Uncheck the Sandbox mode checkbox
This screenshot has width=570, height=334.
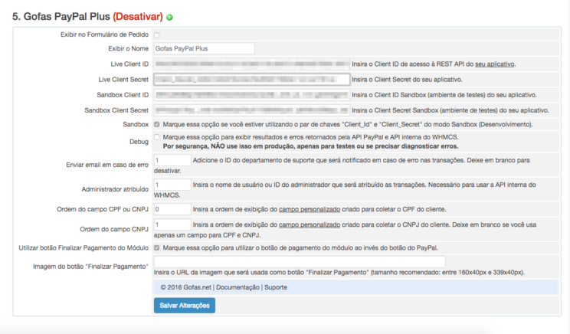[x=157, y=124]
